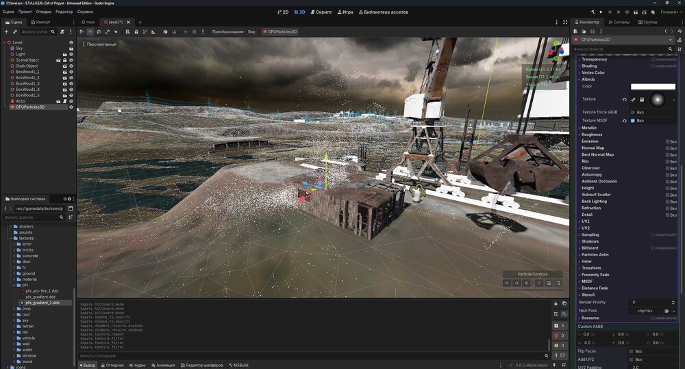This screenshot has width=685, height=369.
Task: Open the Texture resource dropdown arrow
Action: pyautogui.click(x=674, y=100)
